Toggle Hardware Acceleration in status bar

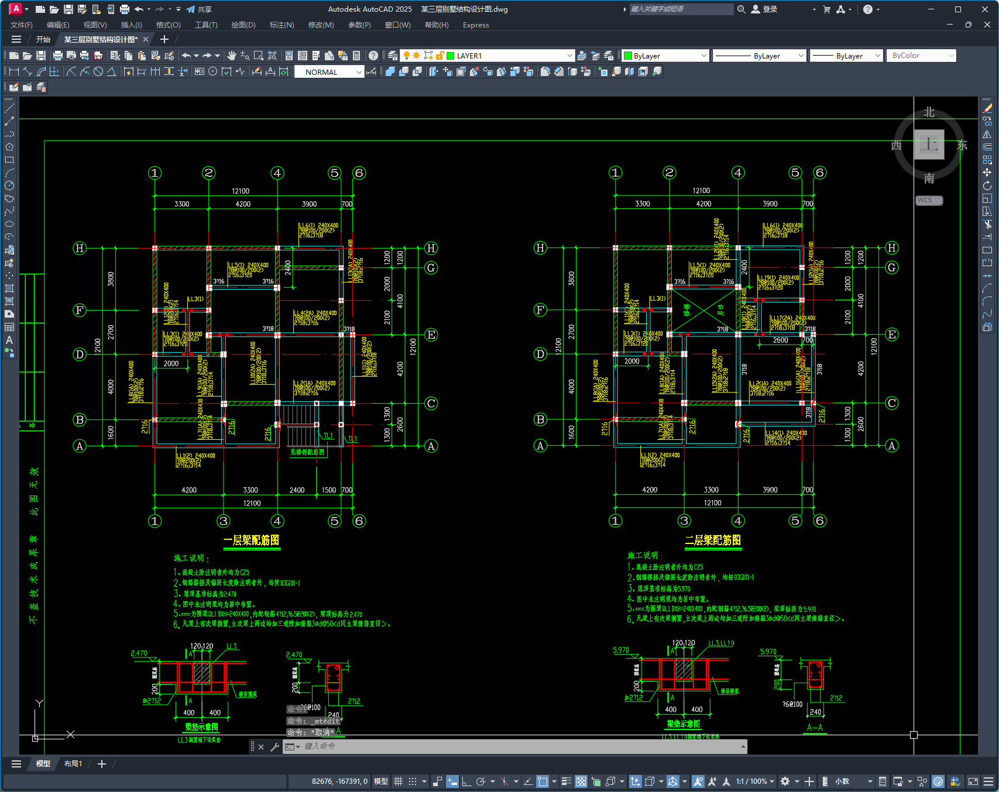click(x=938, y=781)
